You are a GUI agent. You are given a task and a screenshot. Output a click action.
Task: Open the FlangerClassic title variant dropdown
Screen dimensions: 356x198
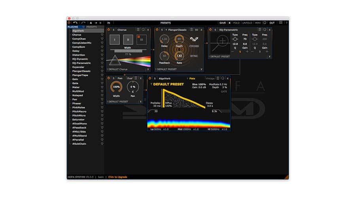click(x=166, y=30)
